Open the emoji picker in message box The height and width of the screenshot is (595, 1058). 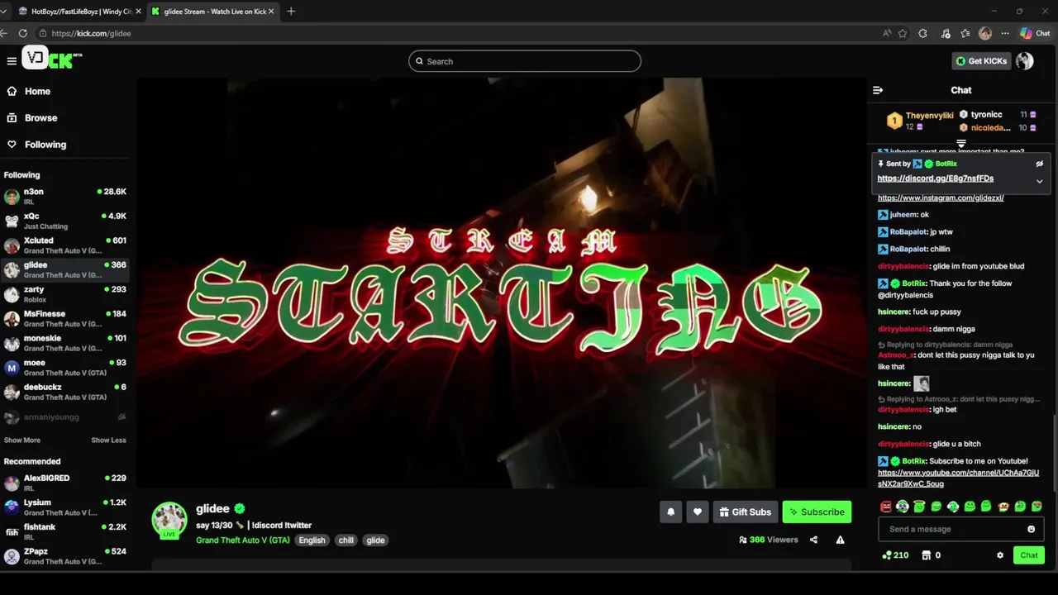pos(1031,529)
